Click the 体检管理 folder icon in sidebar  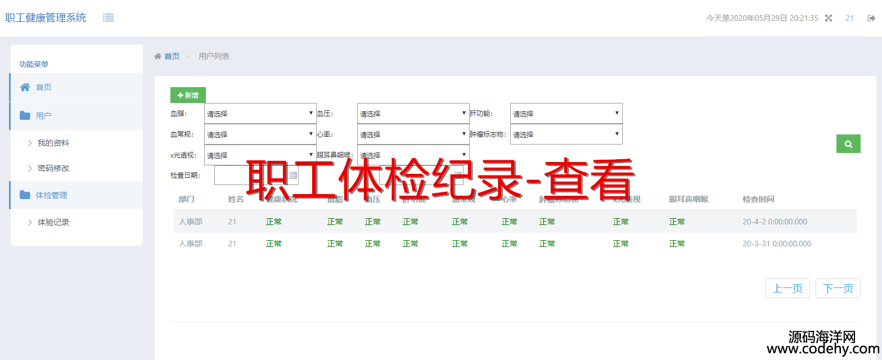pos(25,195)
